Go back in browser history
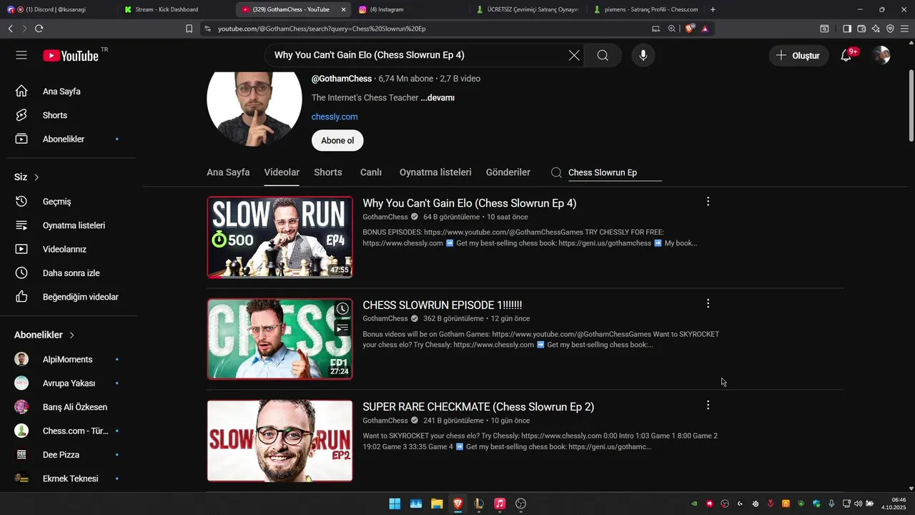This screenshot has width=915, height=515. tap(10, 29)
